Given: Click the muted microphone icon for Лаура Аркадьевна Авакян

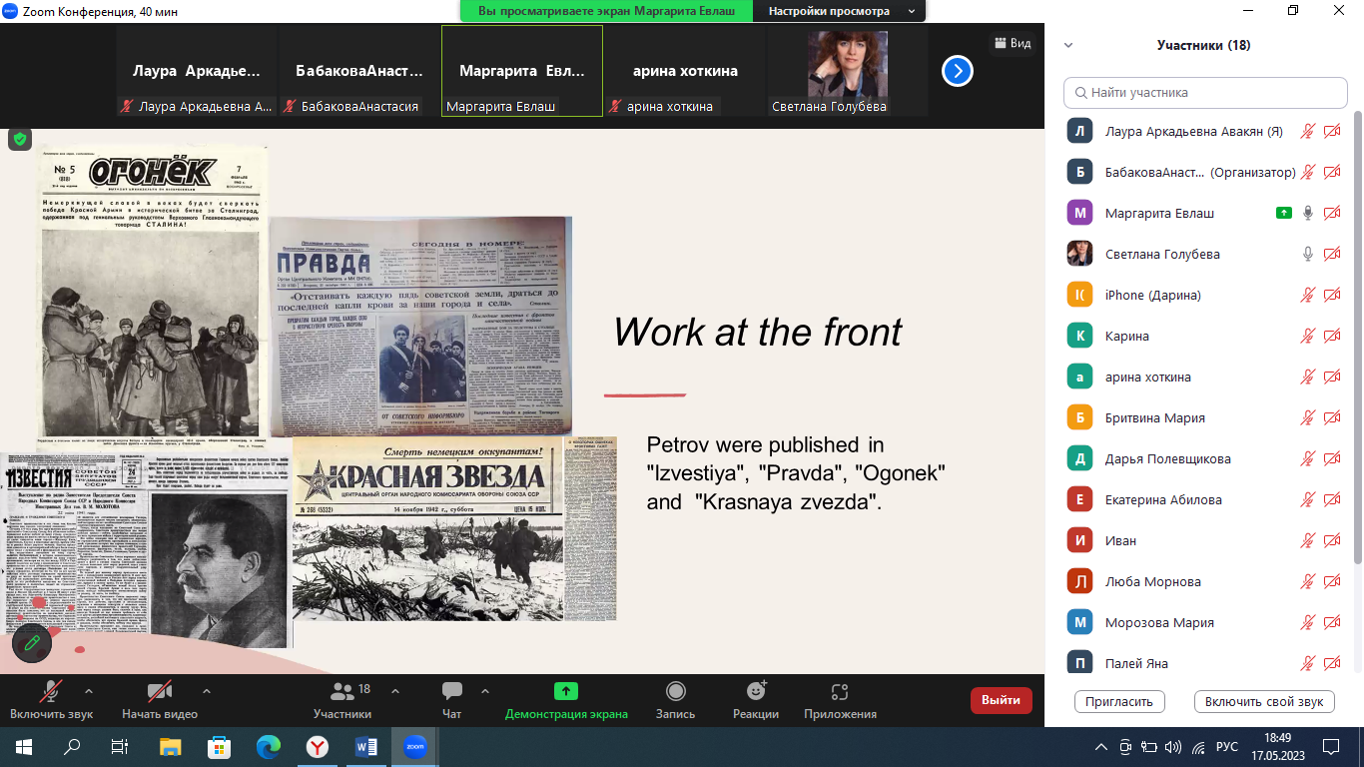Looking at the screenshot, I should (x=1307, y=131).
